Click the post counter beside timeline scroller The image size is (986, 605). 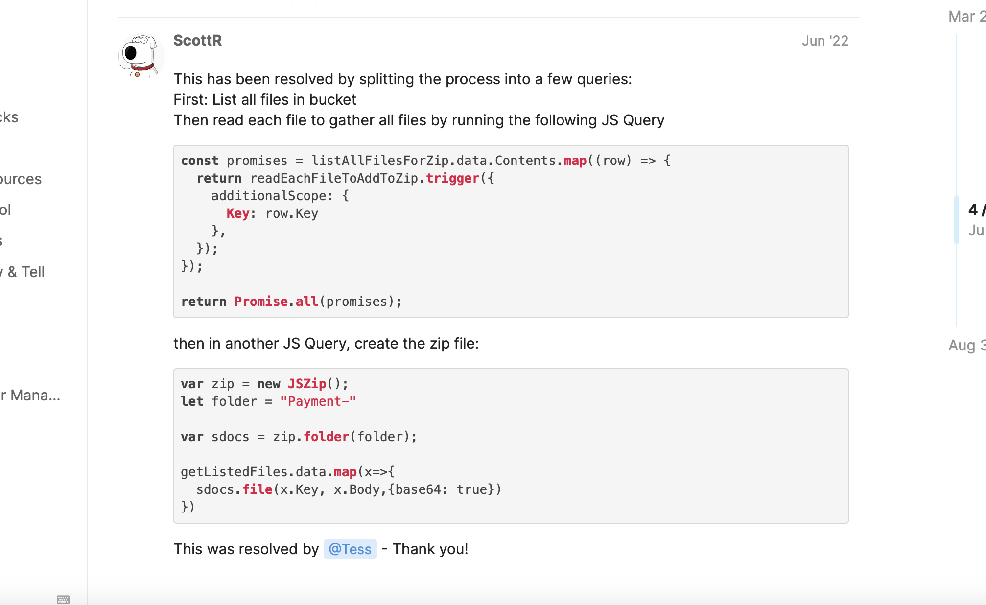tap(977, 210)
